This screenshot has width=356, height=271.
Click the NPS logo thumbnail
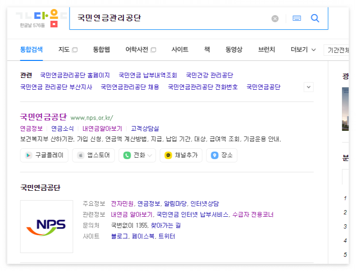tap(46, 227)
